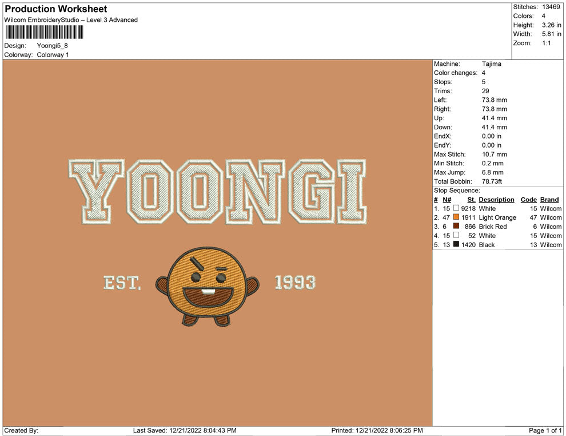The height and width of the screenshot is (436, 566).
Task: Select the design name Yoongi5_8
Action: (x=53, y=46)
